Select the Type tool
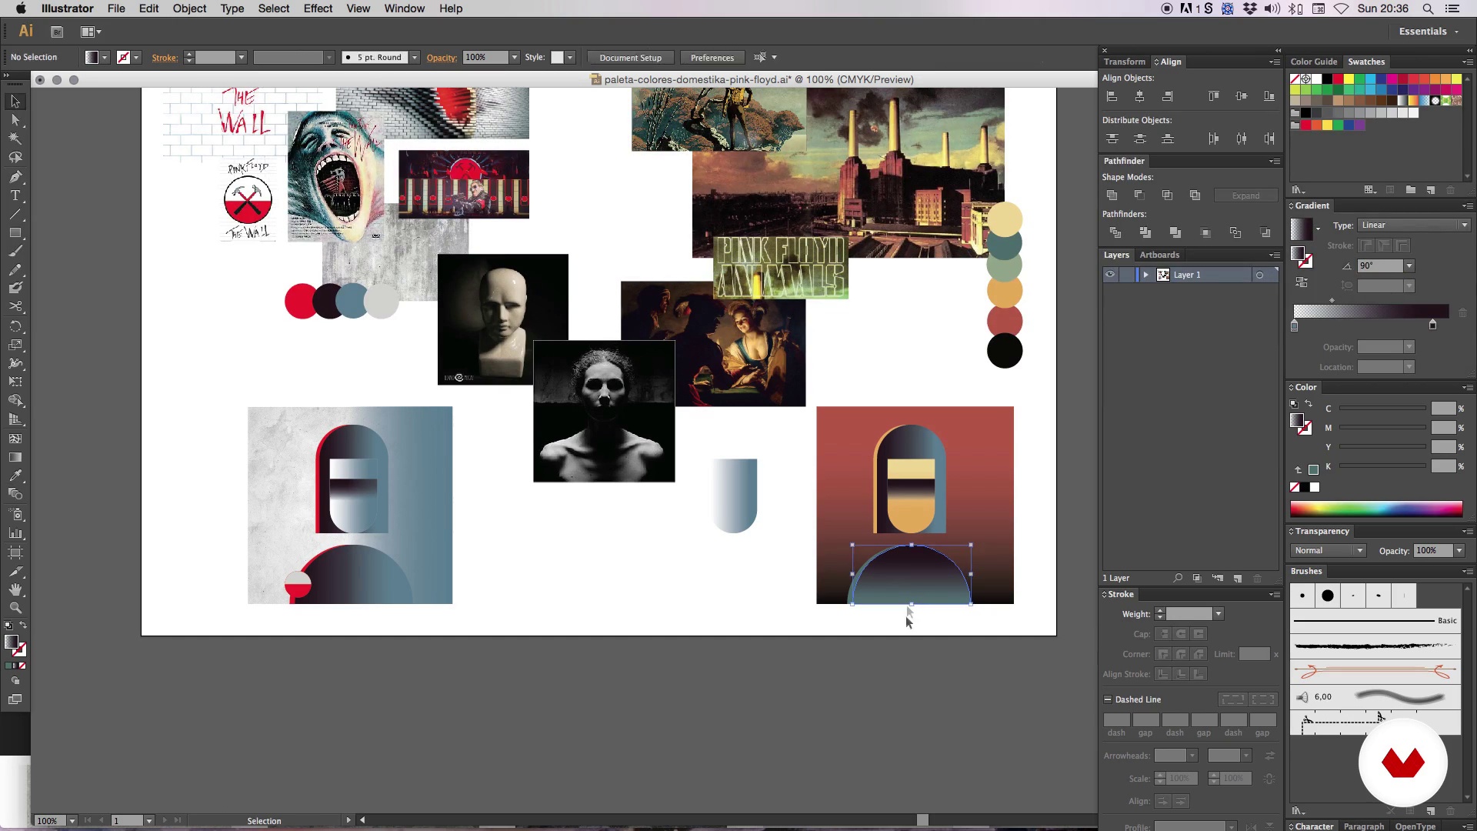The image size is (1477, 831). point(15,195)
